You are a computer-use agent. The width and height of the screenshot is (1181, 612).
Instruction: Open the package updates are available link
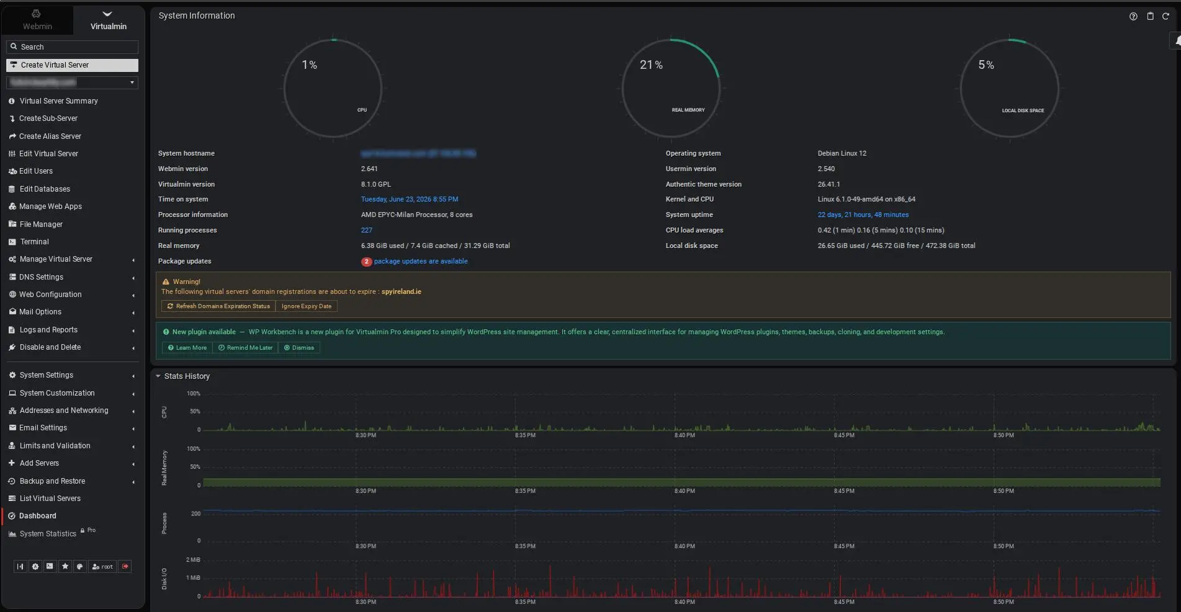420,261
